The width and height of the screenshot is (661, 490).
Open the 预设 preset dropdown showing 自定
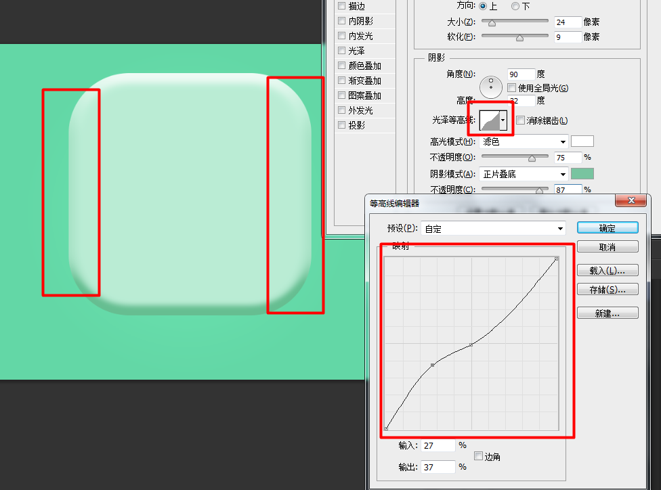[x=493, y=227]
